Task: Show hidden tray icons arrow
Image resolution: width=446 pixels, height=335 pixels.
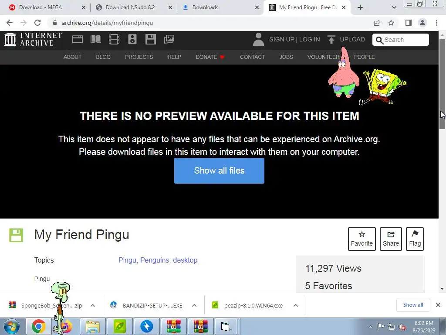Action: point(370,327)
